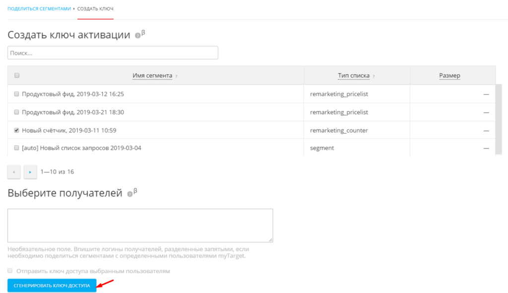Viewport: 508px width, 293px height.
Task: Sort table by "Имя сегмента" column
Action: pos(152,76)
